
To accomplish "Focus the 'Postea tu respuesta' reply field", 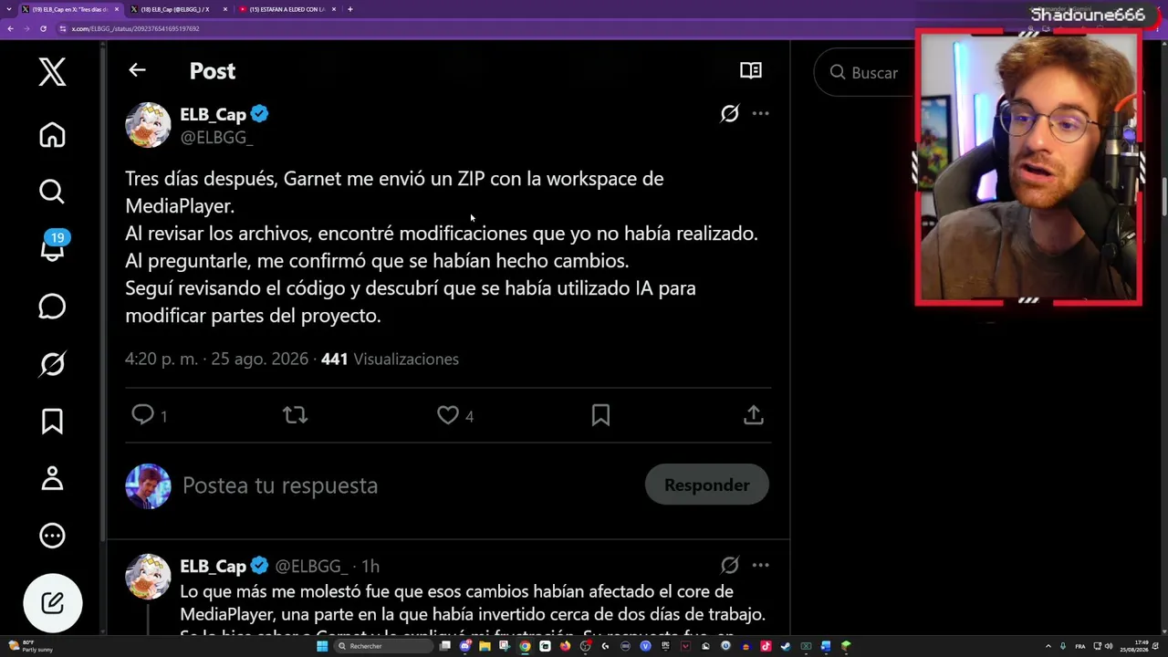I will (280, 485).
